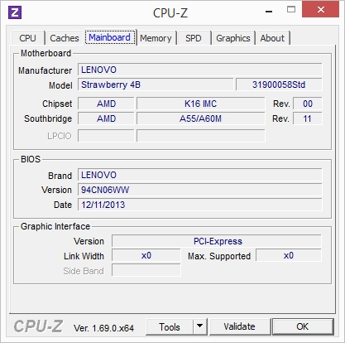The image size is (345, 343).
Task: View the Graphics tab
Action: tap(233, 38)
